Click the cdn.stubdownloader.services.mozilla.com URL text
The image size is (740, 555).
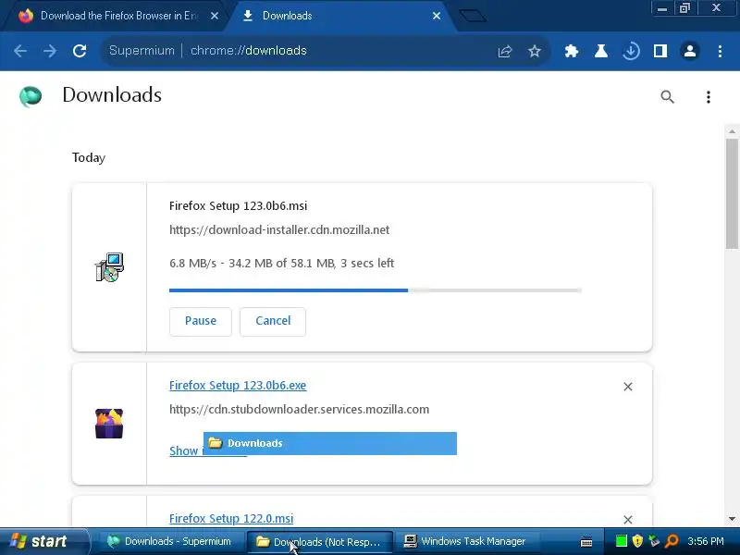(x=299, y=409)
